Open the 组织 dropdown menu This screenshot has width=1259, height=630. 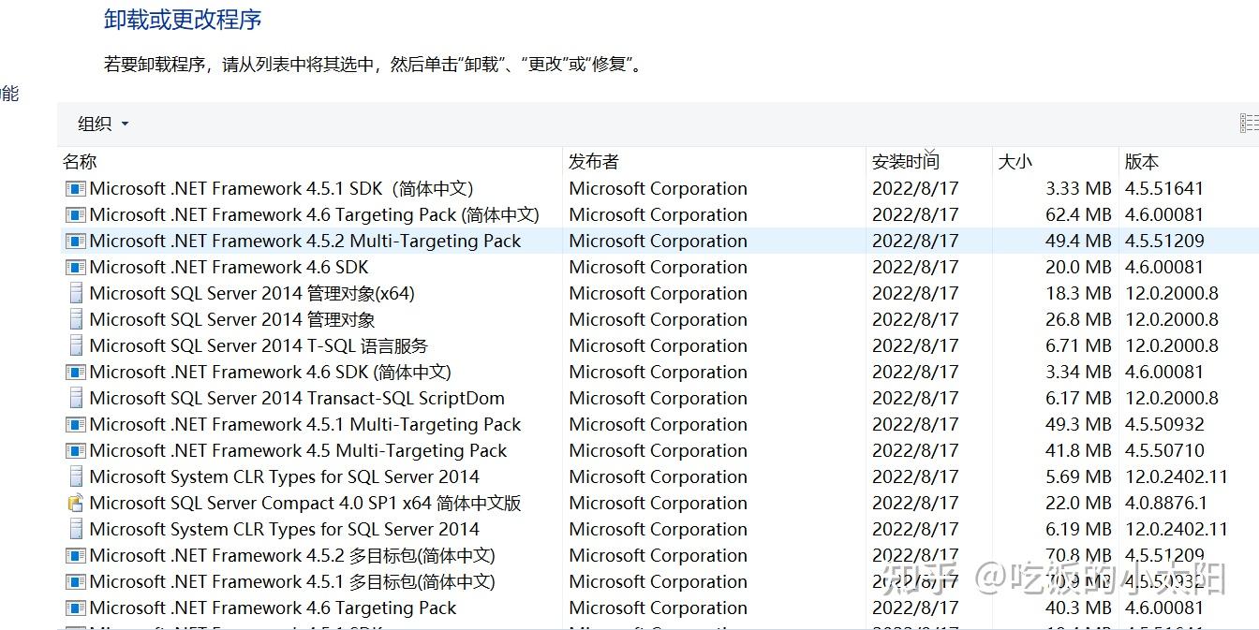pos(103,124)
